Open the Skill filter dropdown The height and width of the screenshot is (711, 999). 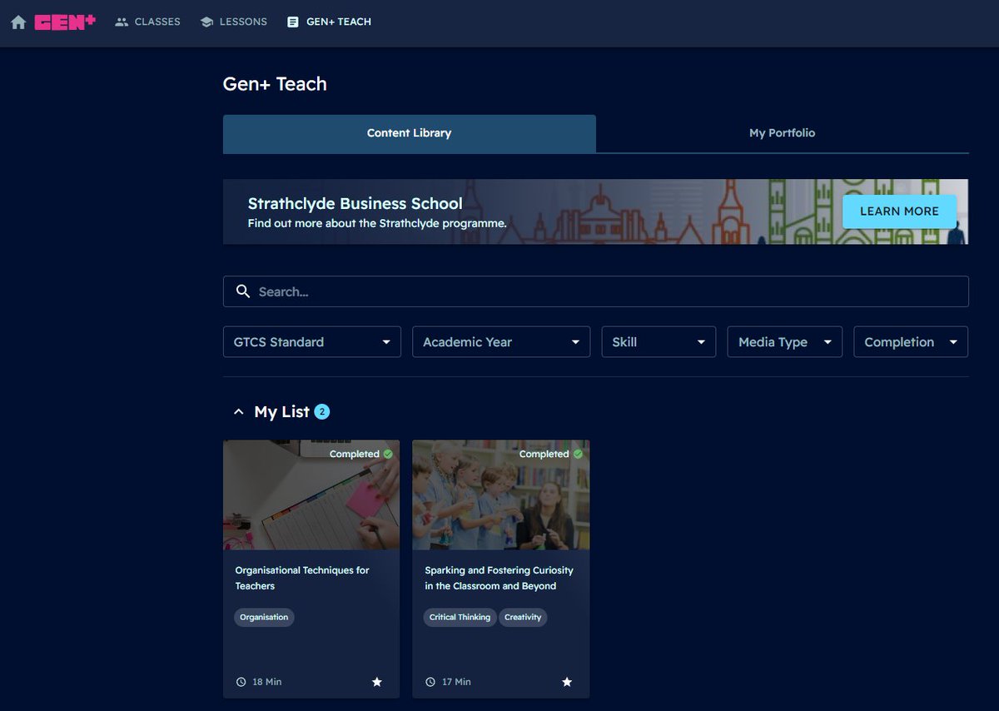tap(659, 342)
